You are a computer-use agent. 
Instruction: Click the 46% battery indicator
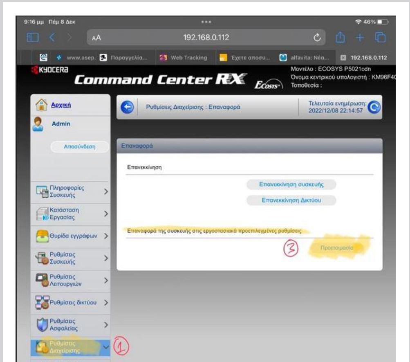coord(376,22)
